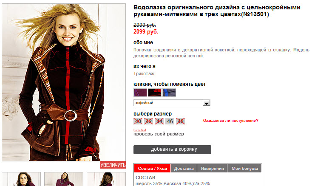Select the purple color swatch
The height and width of the screenshot is (186, 312).
click(140, 93)
